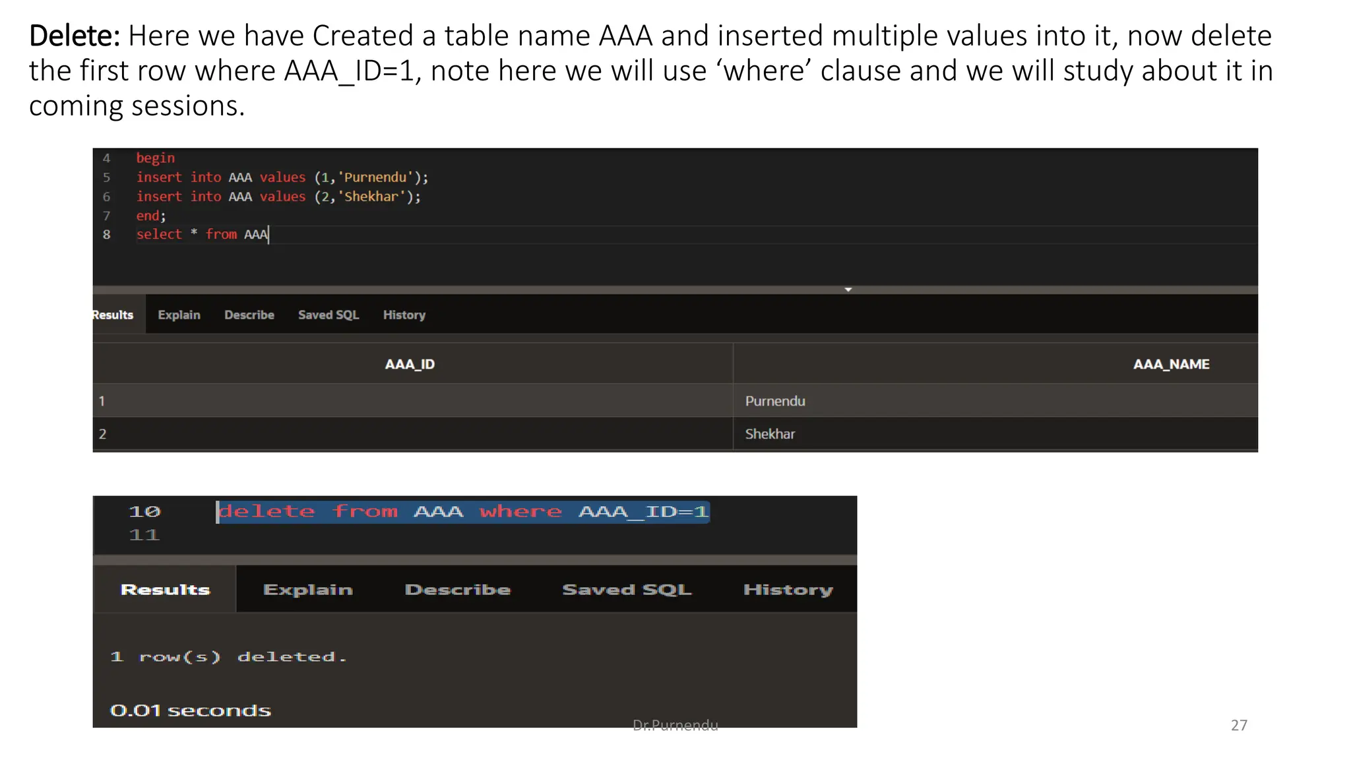Place cursor in 'select * from AAA' line
1351x760 pixels.
click(203, 234)
